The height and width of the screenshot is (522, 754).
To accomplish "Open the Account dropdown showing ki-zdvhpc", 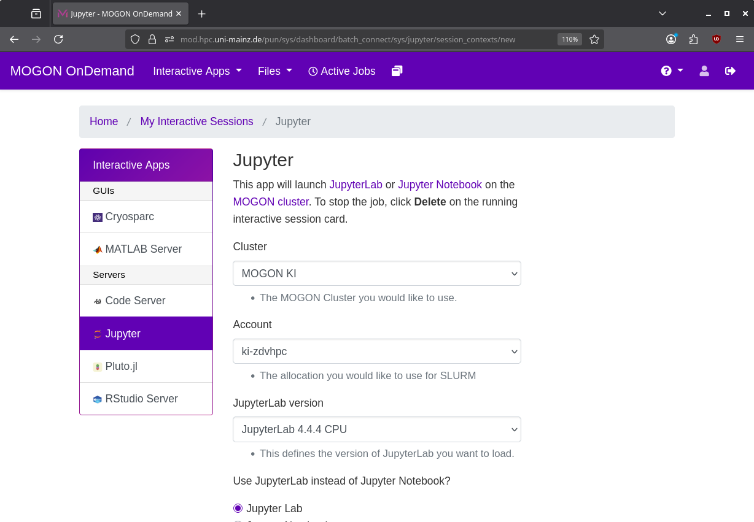I will (x=377, y=351).
